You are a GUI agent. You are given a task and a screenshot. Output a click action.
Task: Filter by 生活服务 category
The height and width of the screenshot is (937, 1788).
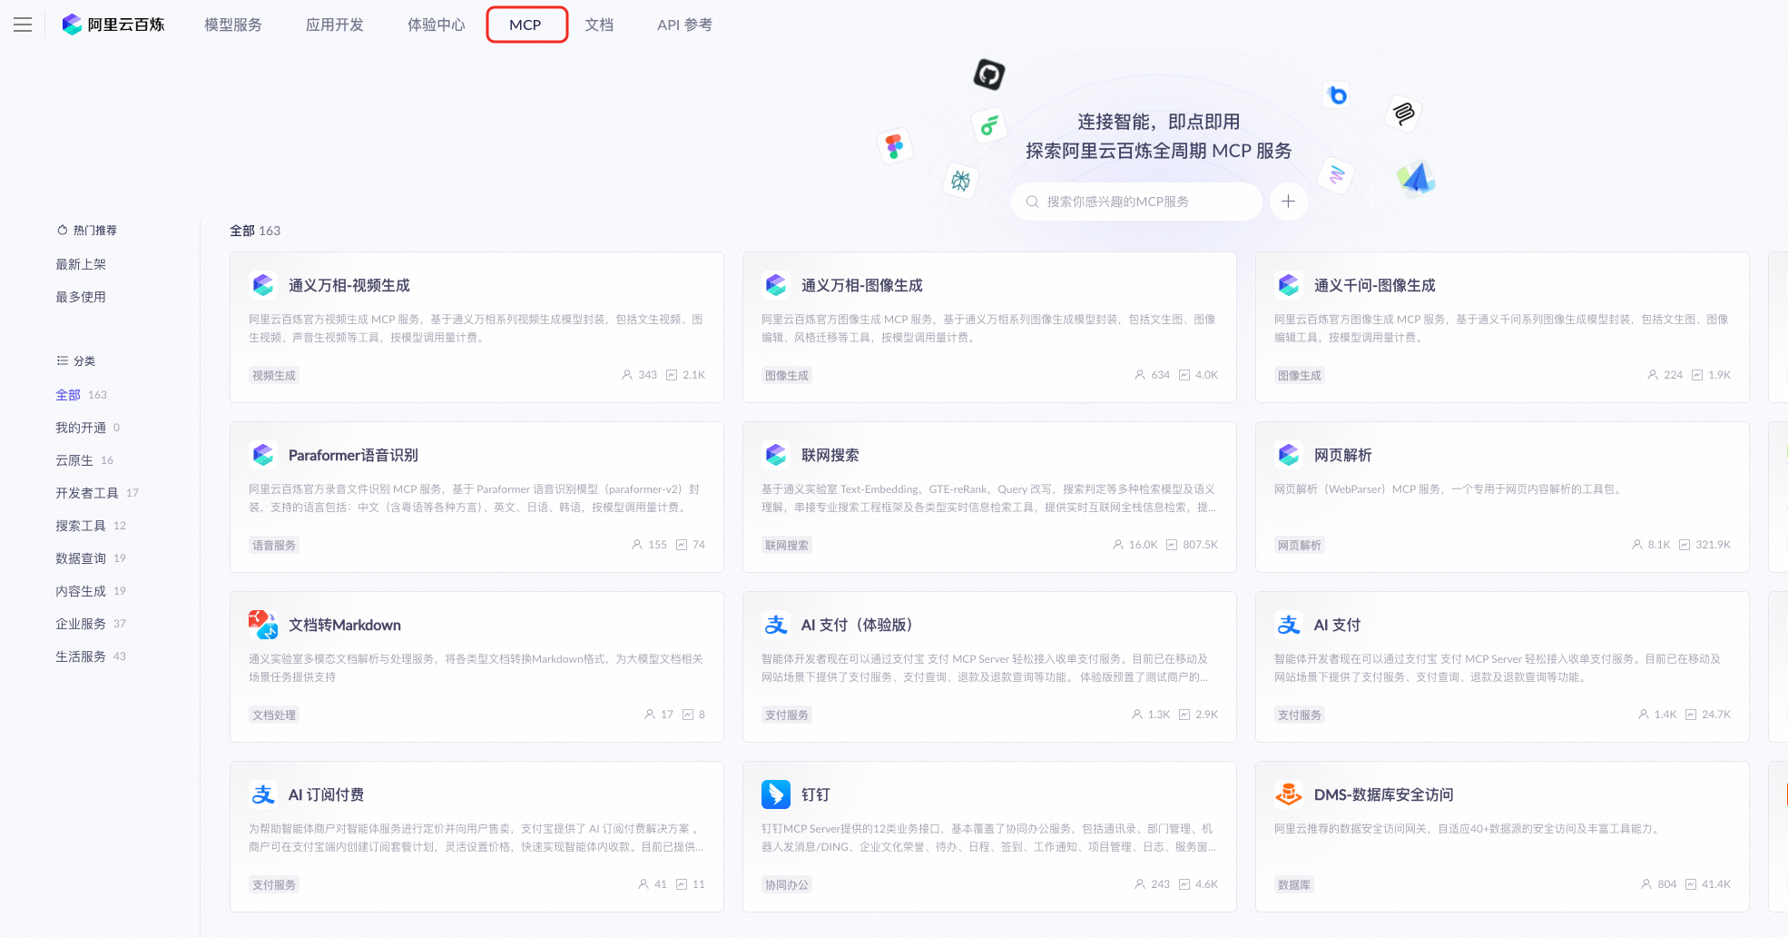[x=81, y=656]
